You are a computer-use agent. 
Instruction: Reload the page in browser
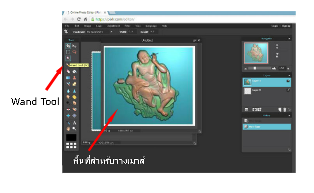pyautogui.click(x=78, y=19)
